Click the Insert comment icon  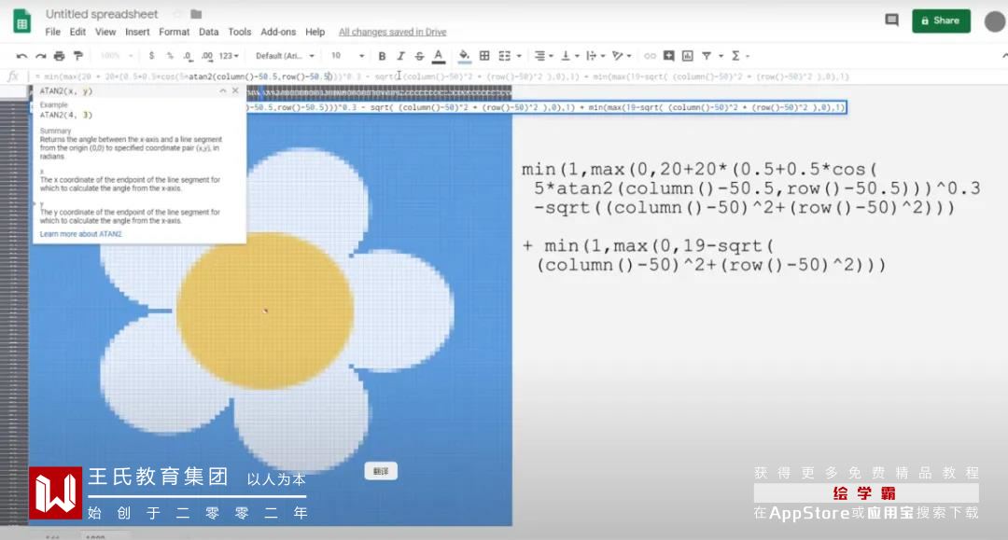coord(668,57)
